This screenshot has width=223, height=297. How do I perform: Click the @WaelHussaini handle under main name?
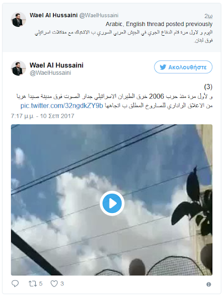[x=51, y=73]
